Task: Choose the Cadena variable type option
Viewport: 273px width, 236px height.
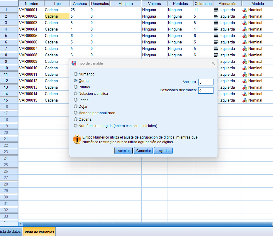Action: click(x=76, y=119)
